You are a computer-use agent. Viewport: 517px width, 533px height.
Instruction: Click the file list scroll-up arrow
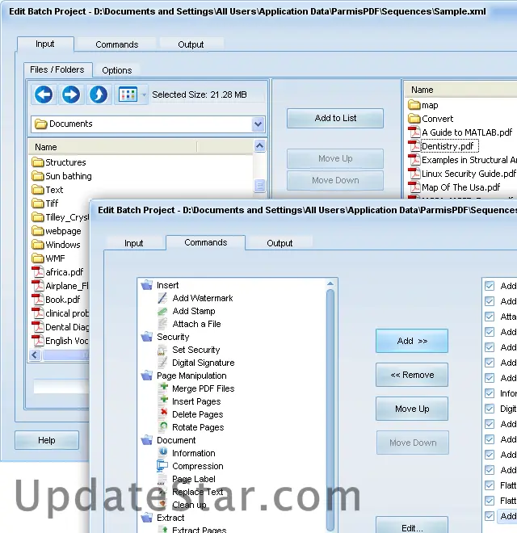pos(260,146)
